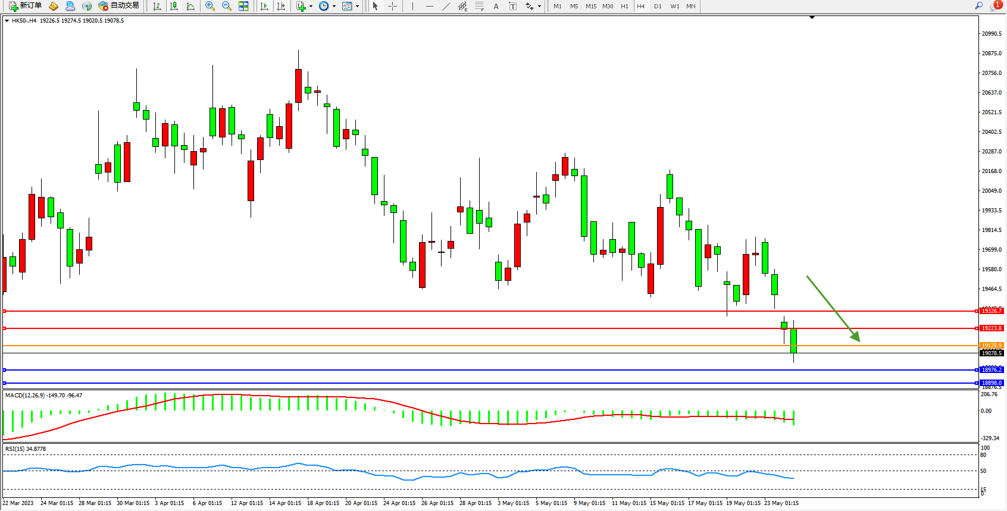Image resolution: width=1007 pixels, height=511 pixels.
Task: Switch chart to bar chart mode
Action: tap(157, 6)
